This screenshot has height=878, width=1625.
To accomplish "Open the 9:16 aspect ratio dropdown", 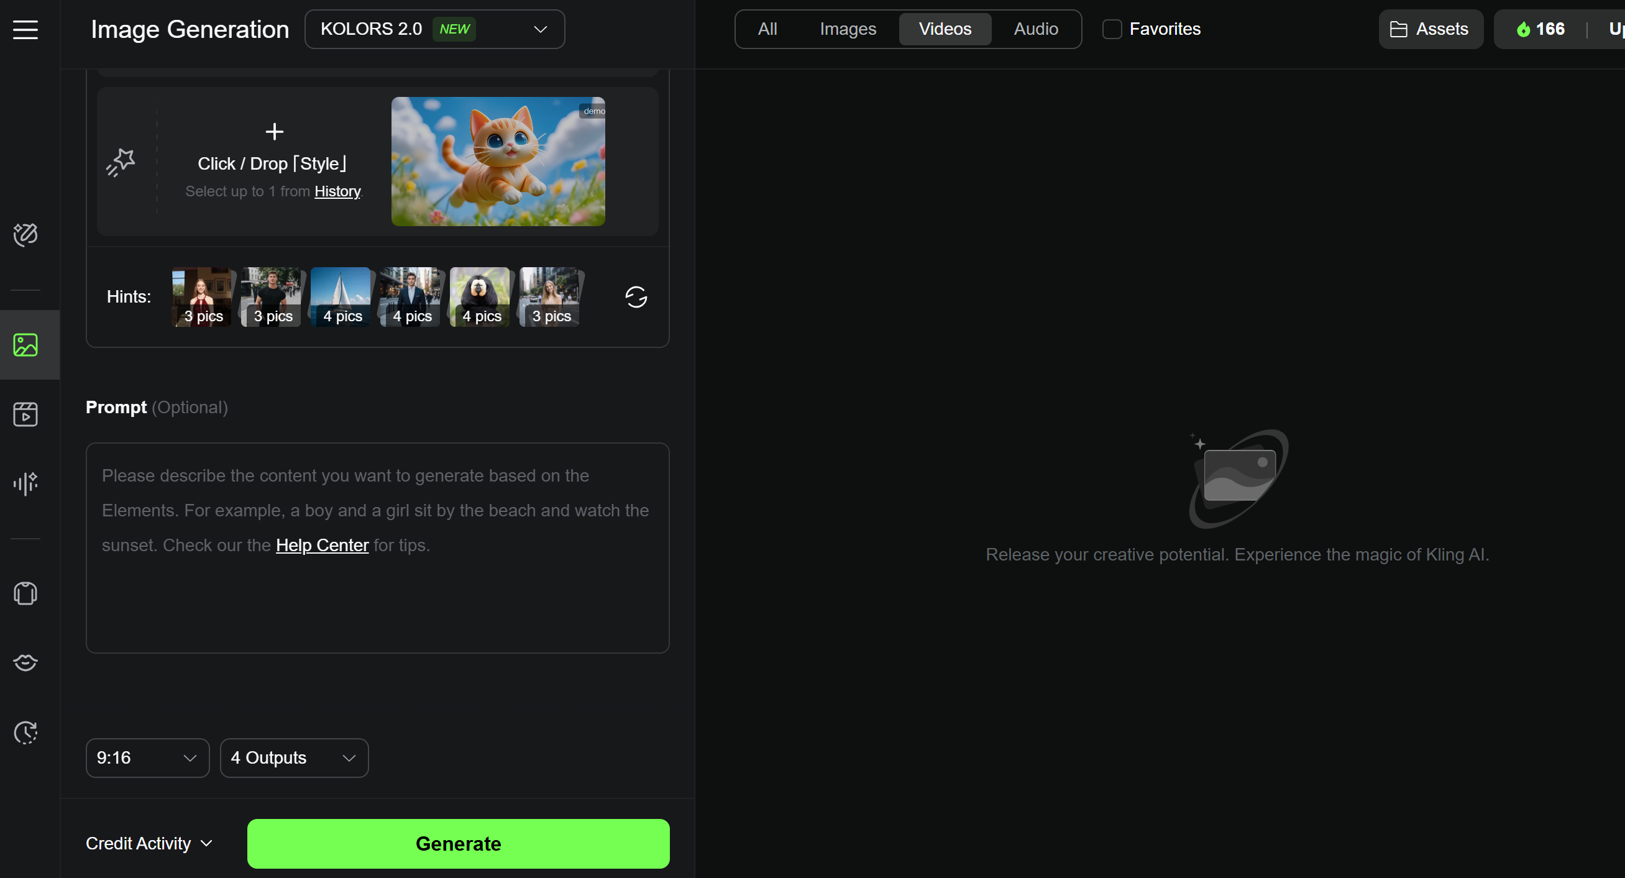I will (x=147, y=757).
